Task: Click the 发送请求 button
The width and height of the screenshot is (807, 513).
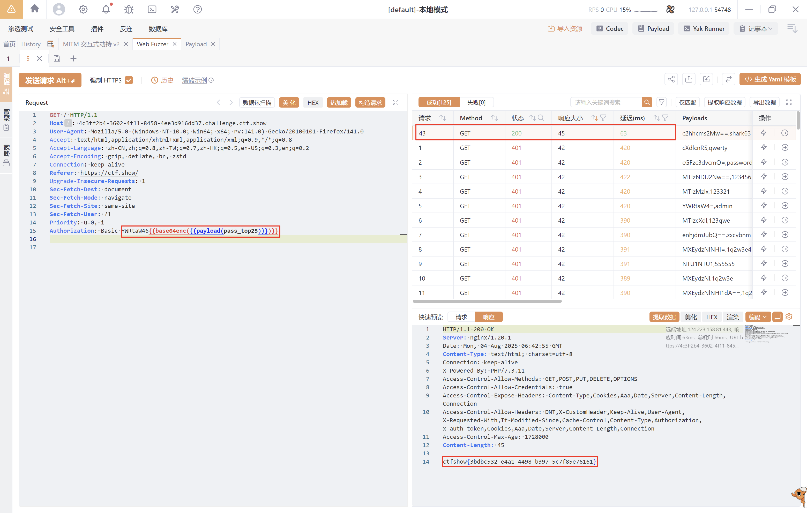Action: [50, 80]
